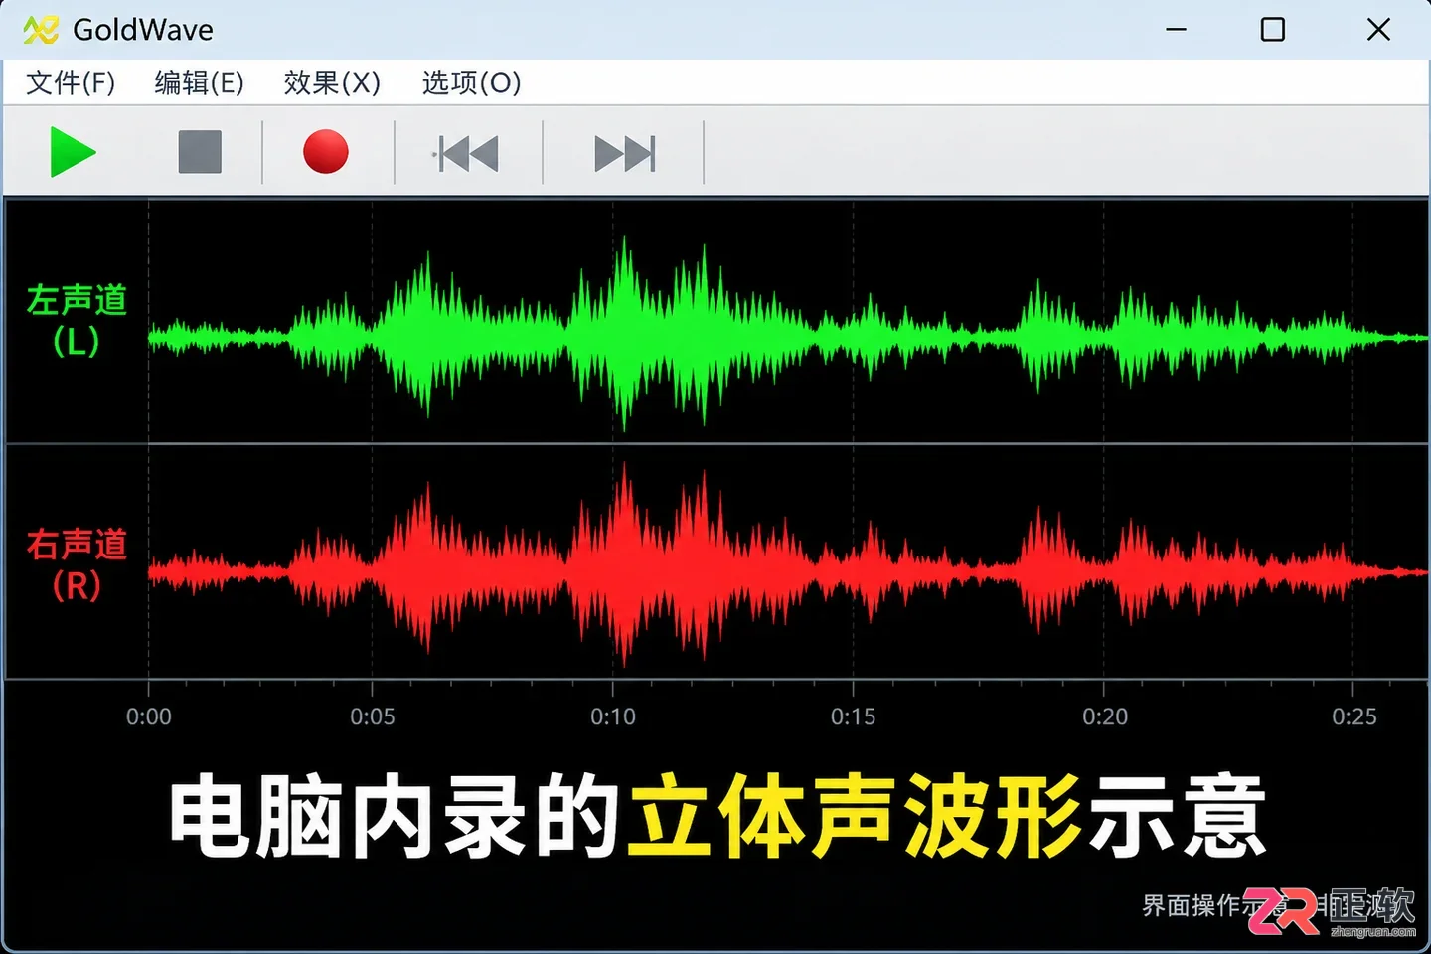Open the 选项(O) menu
This screenshot has width=1431, height=954.
pyautogui.click(x=471, y=82)
